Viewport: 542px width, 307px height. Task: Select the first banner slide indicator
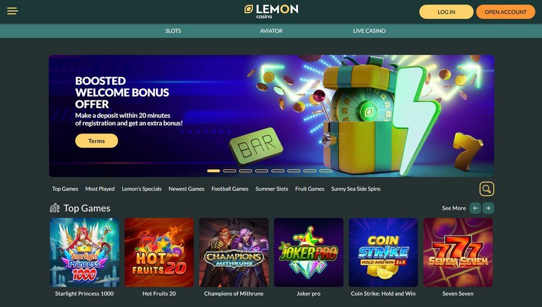[x=213, y=171]
